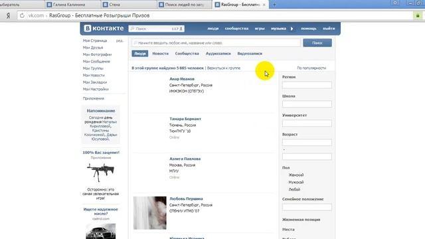Open Мои Группы in sidebar
This screenshot has width=425, height=239.
93,68
